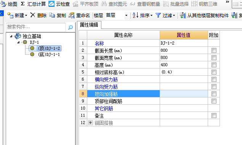This screenshot has height=145, width=242.
Task: Click the 短向加强筋 value cell
Action: click(x=184, y=94)
